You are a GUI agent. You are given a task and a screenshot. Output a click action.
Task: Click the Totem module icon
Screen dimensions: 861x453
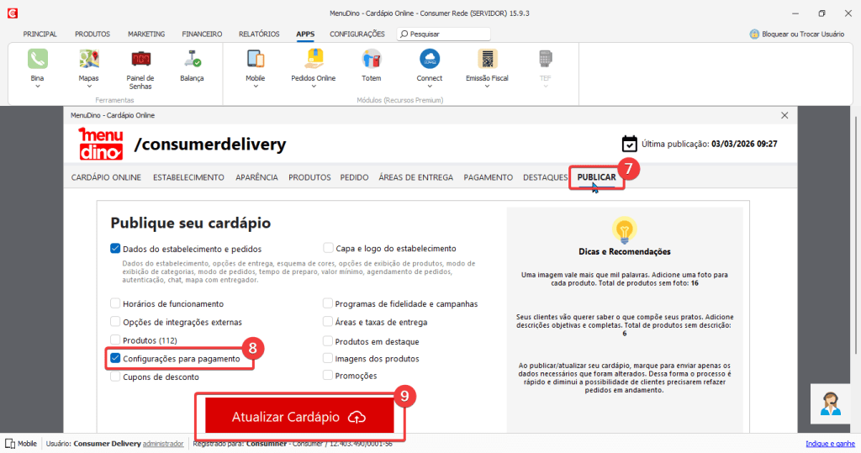371,59
